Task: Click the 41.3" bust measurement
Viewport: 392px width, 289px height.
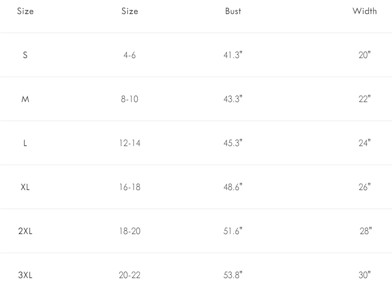Action: [233, 55]
